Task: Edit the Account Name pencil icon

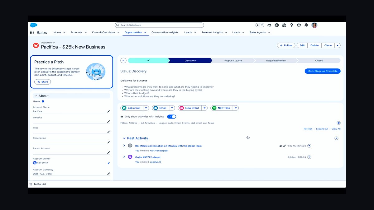Action: (x=108, y=111)
